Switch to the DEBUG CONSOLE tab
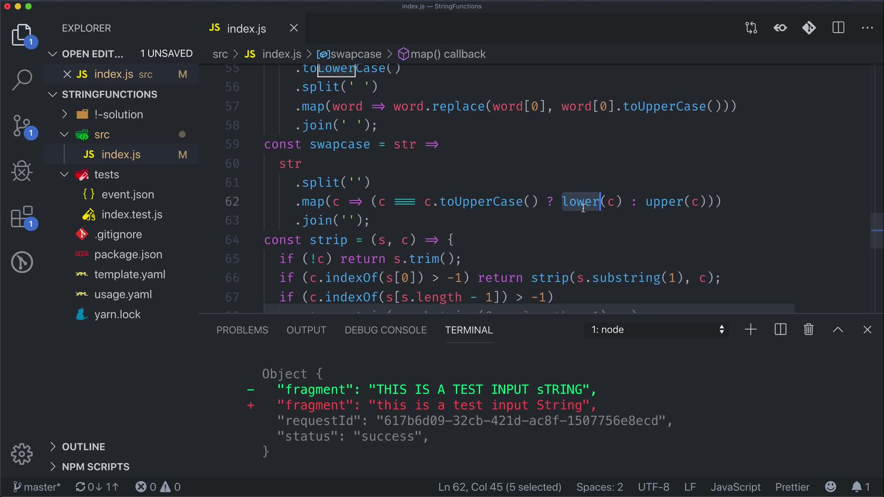 385,330
